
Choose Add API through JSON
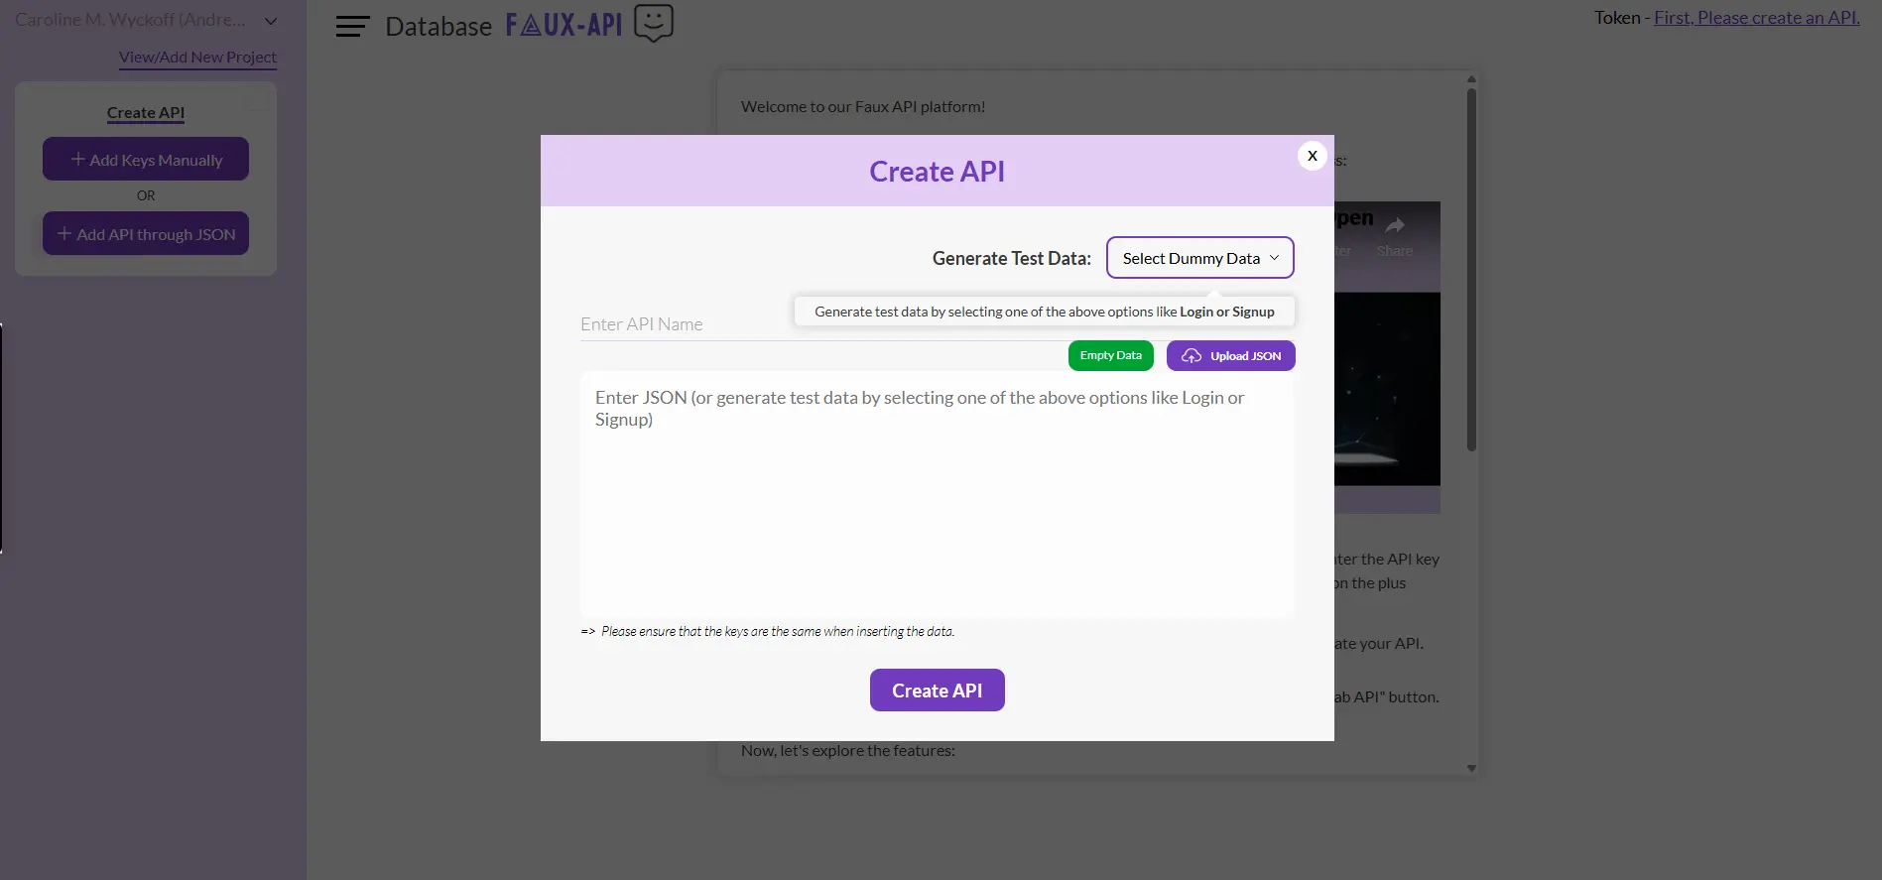click(x=146, y=234)
